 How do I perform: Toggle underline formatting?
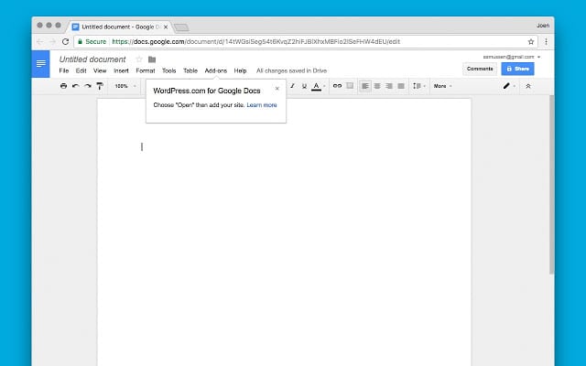coord(304,86)
